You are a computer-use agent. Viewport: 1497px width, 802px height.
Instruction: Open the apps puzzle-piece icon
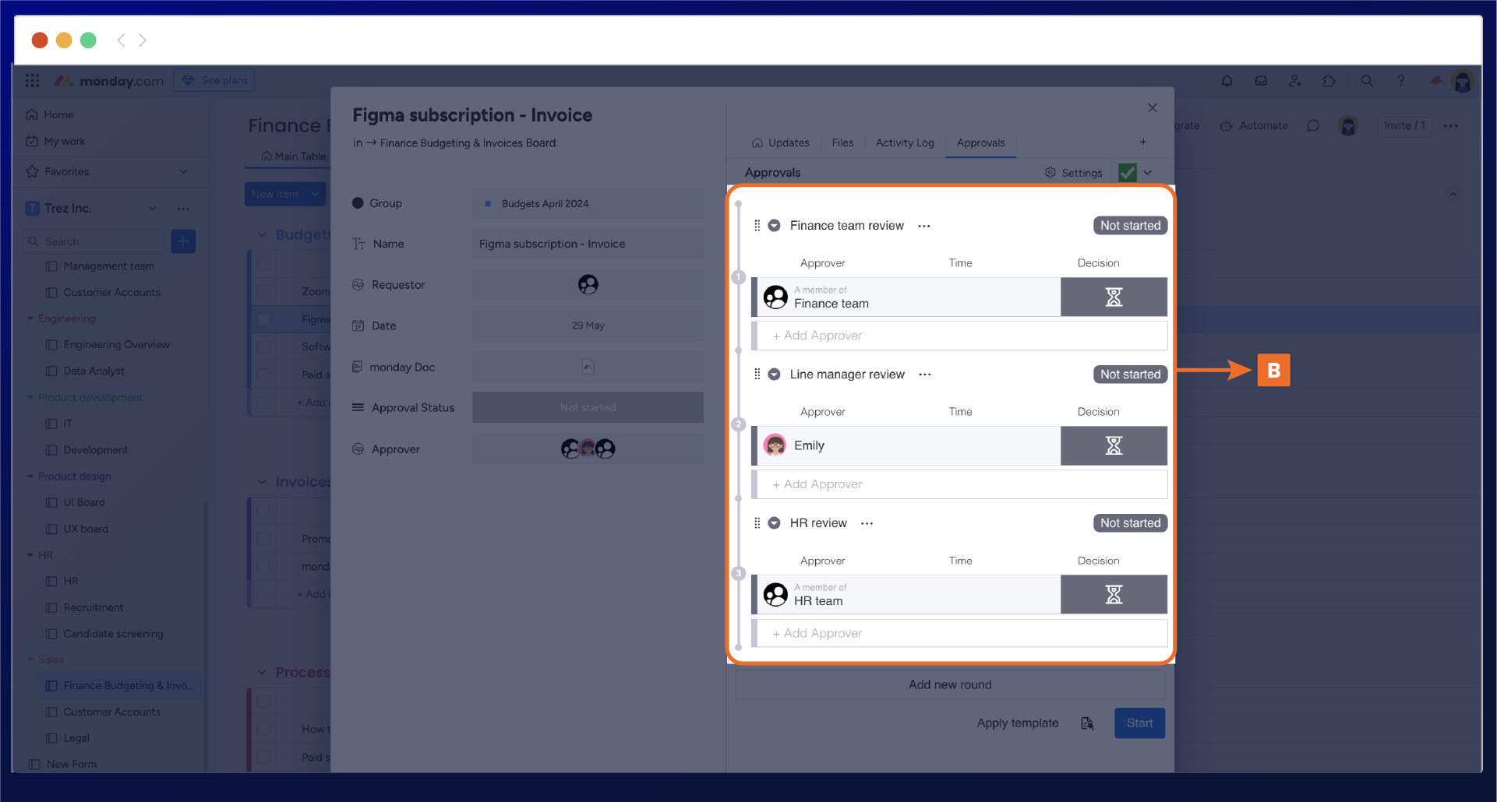1329,81
